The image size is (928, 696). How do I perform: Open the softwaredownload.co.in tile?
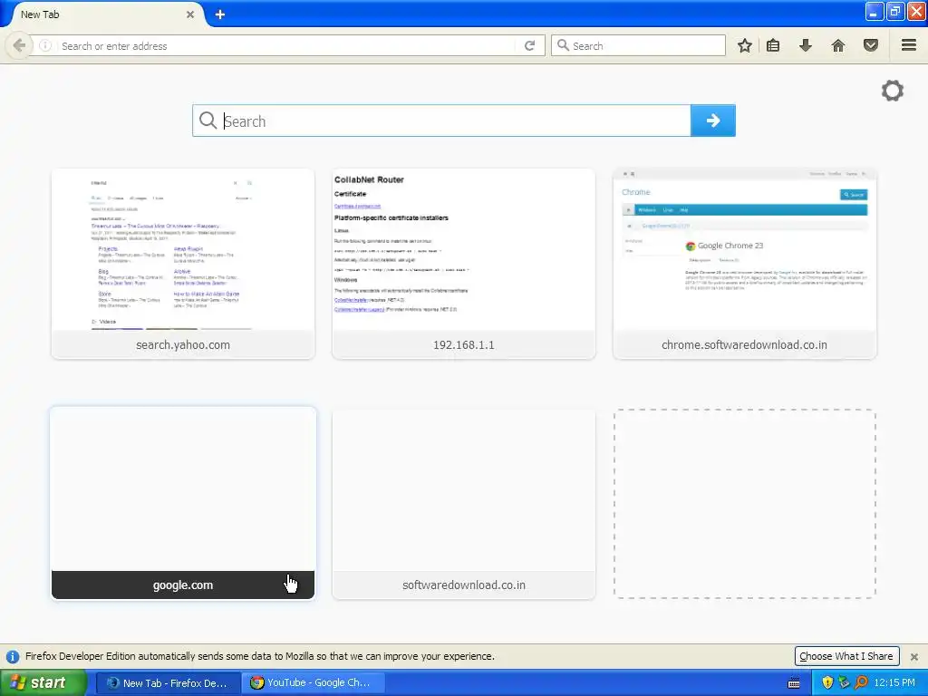(x=464, y=504)
